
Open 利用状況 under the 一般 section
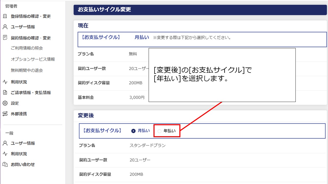click(x=19, y=154)
